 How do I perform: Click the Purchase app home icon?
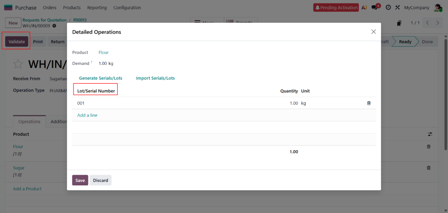click(8, 7)
